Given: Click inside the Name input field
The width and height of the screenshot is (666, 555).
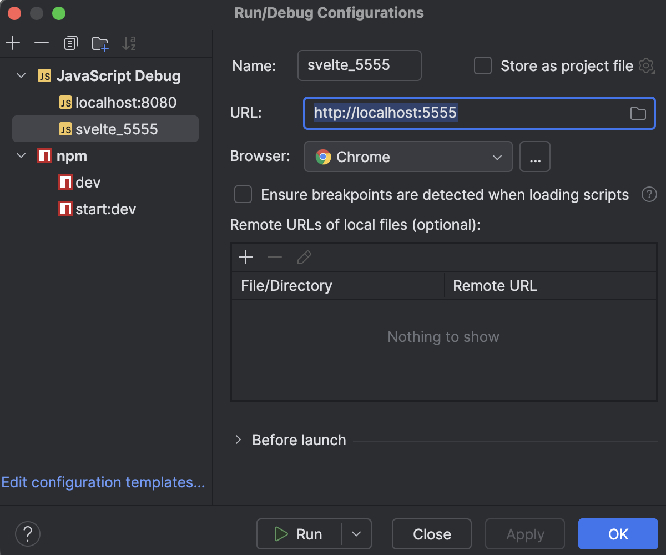Looking at the screenshot, I should point(359,65).
